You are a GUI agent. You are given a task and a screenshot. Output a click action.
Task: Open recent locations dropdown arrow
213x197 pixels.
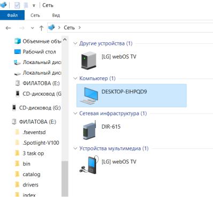point(32,28)
